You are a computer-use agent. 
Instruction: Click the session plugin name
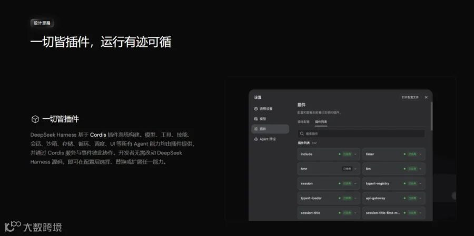307,183
